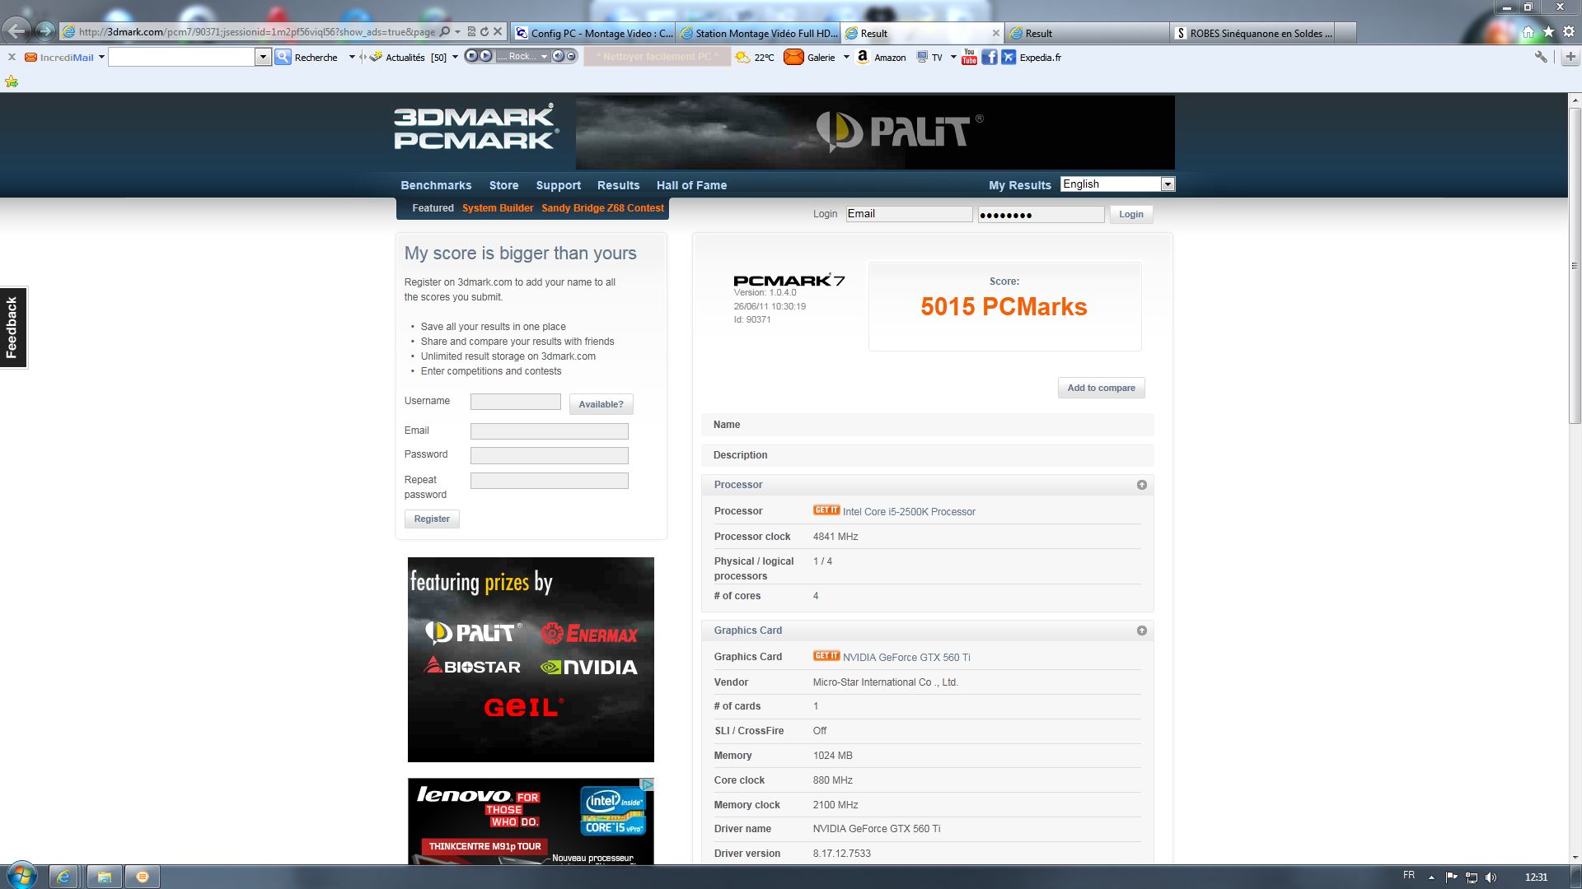
Task: Click the toolbar wrench settings icon
Action: 1540,57
